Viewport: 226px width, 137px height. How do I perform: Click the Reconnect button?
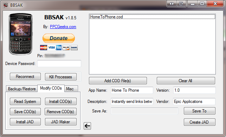[25, 77]
